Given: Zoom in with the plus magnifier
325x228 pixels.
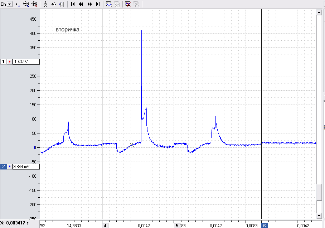Looking at the screenshot, I should pos(34,4).
